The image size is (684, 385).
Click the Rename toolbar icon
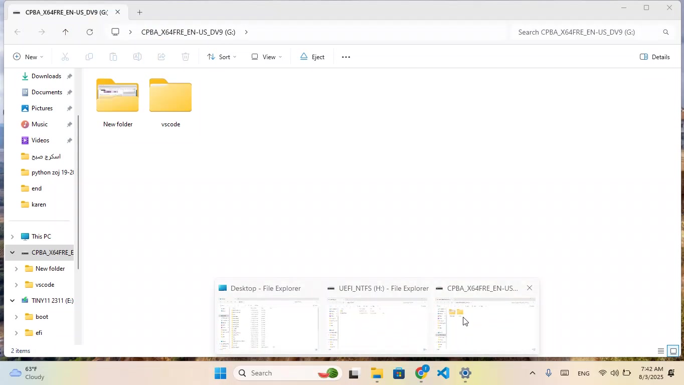coord(137,57)
